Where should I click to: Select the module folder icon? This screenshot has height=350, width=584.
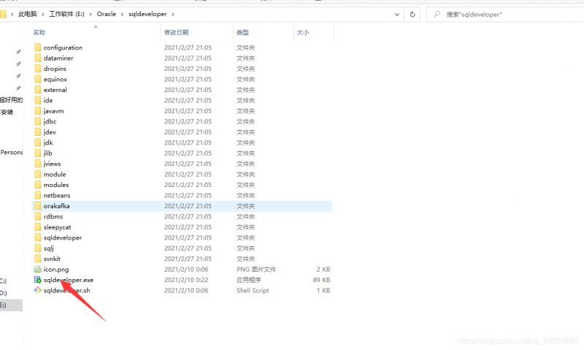tap(38, 174)
